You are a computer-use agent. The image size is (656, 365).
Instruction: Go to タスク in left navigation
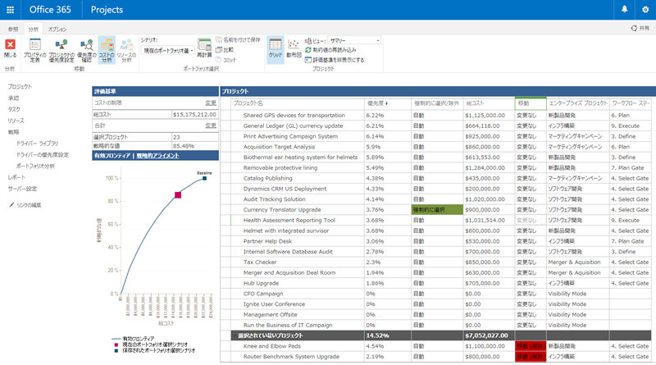14,109
